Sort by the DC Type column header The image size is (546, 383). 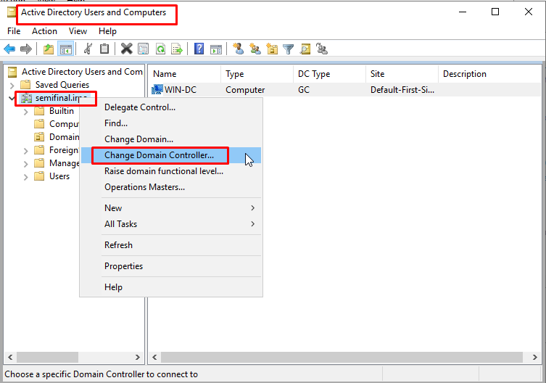pos(314,74)
